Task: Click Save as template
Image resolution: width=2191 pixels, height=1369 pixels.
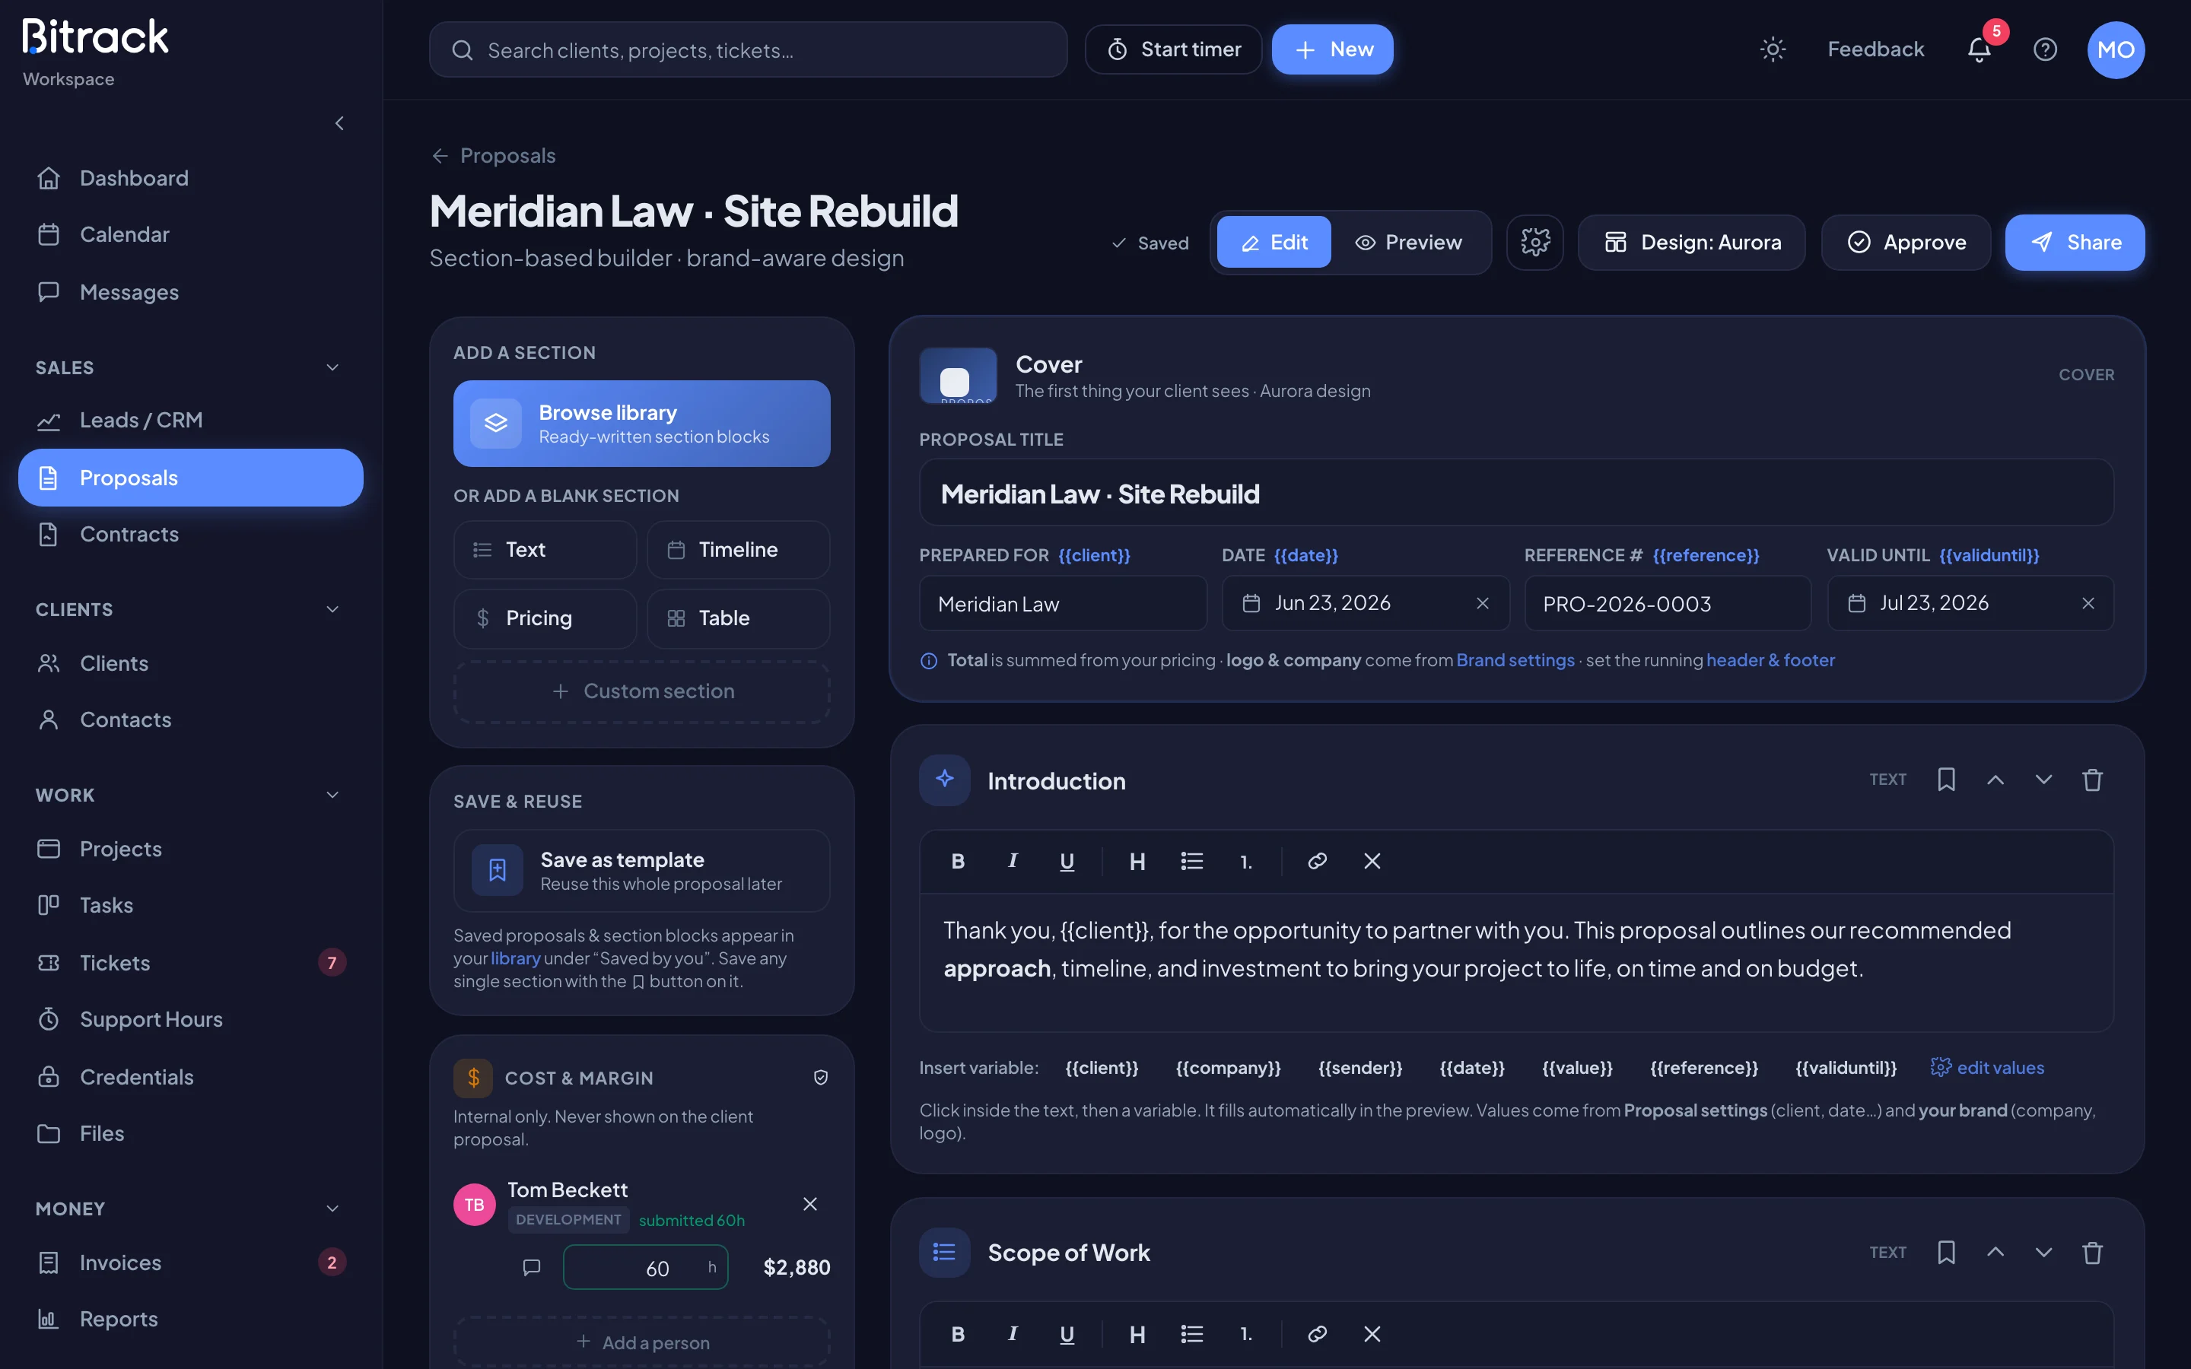Action: (x=641, y=870)
